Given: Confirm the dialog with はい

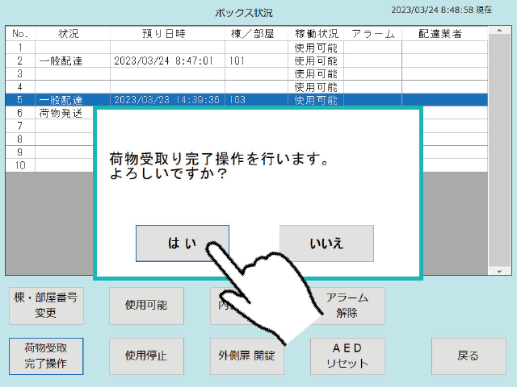Looking at the screenshot, I should 182,243.
